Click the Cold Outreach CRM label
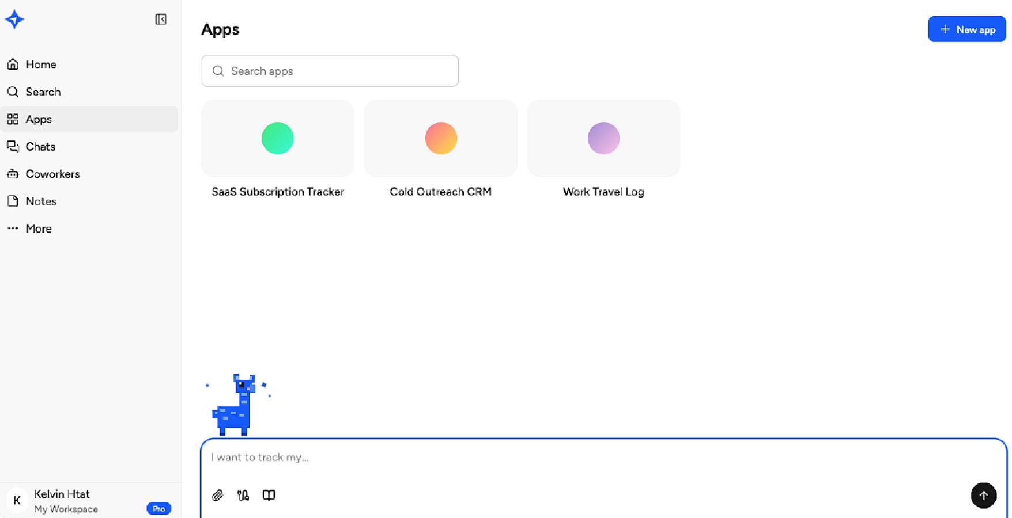Viewport: 1012px width, 518px height. click(441, 192)
